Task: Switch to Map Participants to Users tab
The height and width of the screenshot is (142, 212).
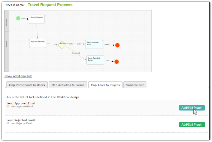Action: pos(27,85)
